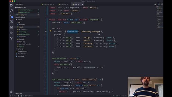Open App.test.js in file tree
This screenshot has height=97, width=172.
click(x=23, y=29)
